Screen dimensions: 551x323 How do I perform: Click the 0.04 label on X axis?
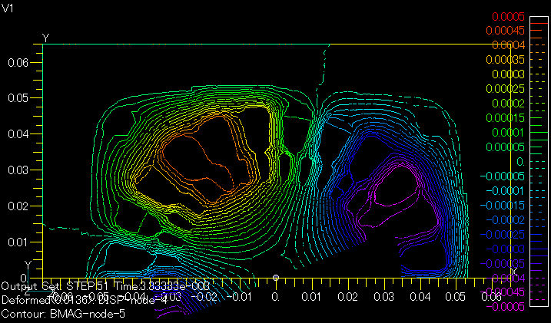pos(420,295)
